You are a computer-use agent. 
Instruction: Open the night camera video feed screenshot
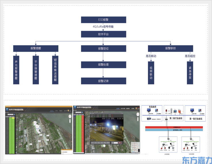(x=107, y=130)
